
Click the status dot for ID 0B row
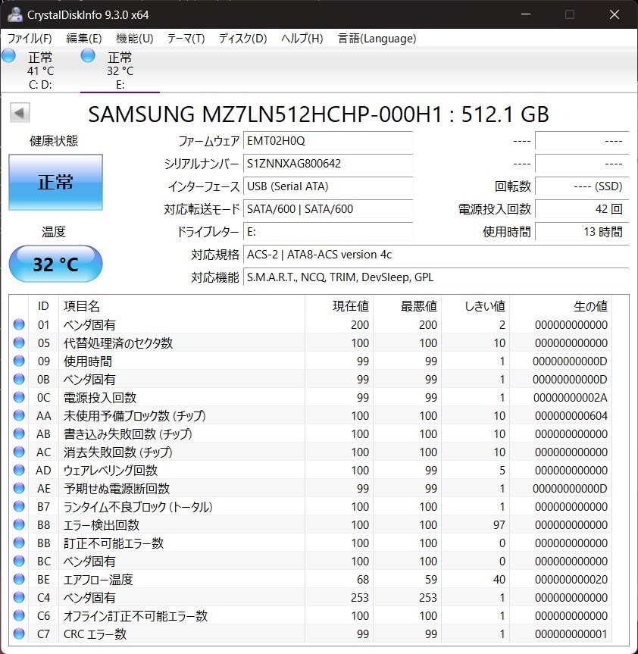tap(19, 379)
